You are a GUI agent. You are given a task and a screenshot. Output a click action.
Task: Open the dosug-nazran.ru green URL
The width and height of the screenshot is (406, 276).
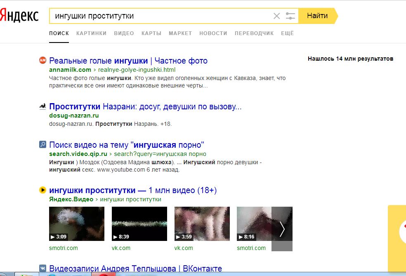[74, 116]
